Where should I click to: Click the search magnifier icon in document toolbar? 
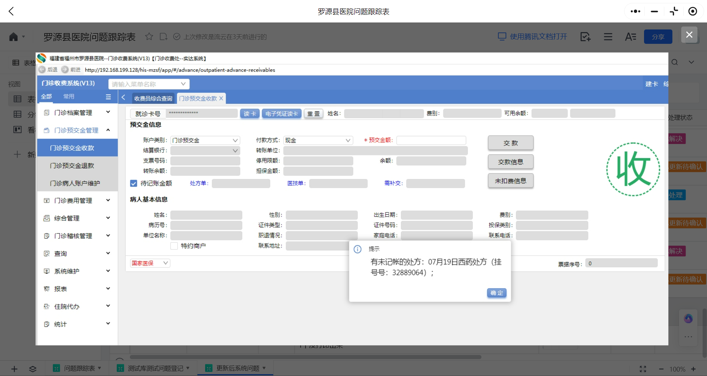point(675,62)
